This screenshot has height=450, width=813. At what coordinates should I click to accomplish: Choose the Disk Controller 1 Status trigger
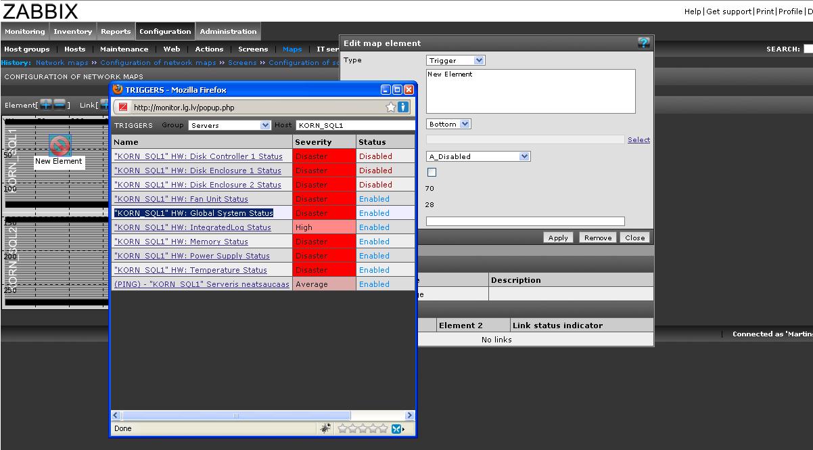[x=199, y=156]
